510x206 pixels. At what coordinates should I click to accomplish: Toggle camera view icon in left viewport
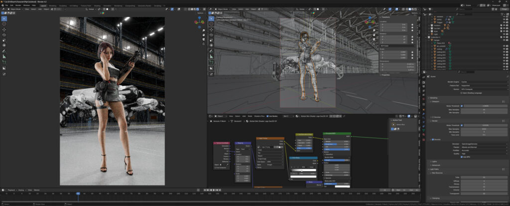point(203,39)
